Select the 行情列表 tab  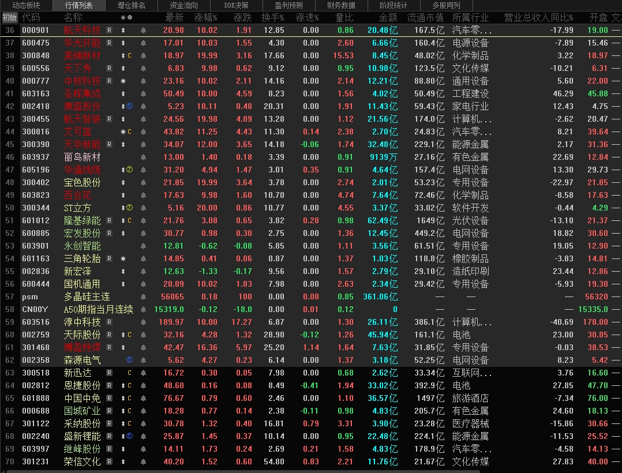pyautogui.click(x=78, y=6)
